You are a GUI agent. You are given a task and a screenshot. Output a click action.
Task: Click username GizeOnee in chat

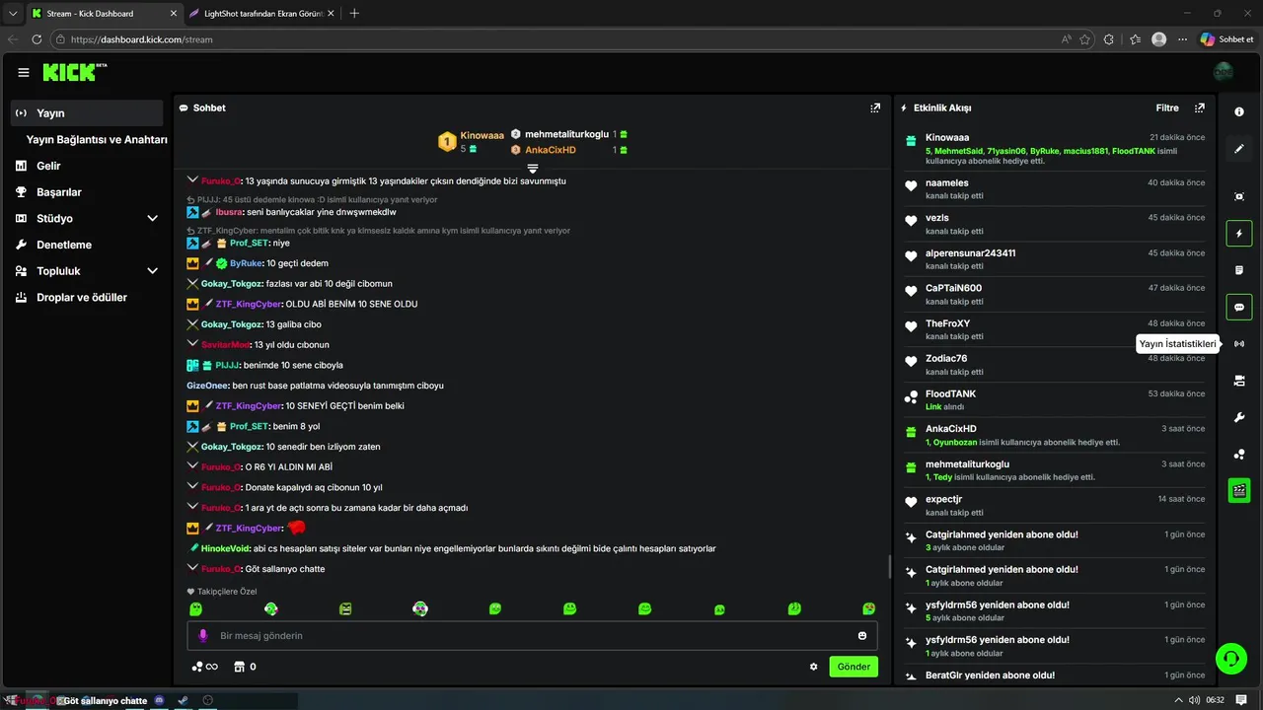(207, 386)
